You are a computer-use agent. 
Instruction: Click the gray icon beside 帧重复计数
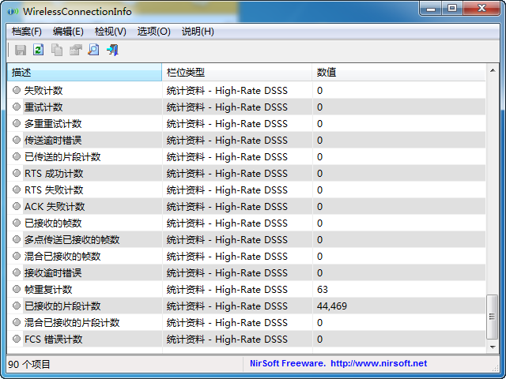click(x=17, y=289)
